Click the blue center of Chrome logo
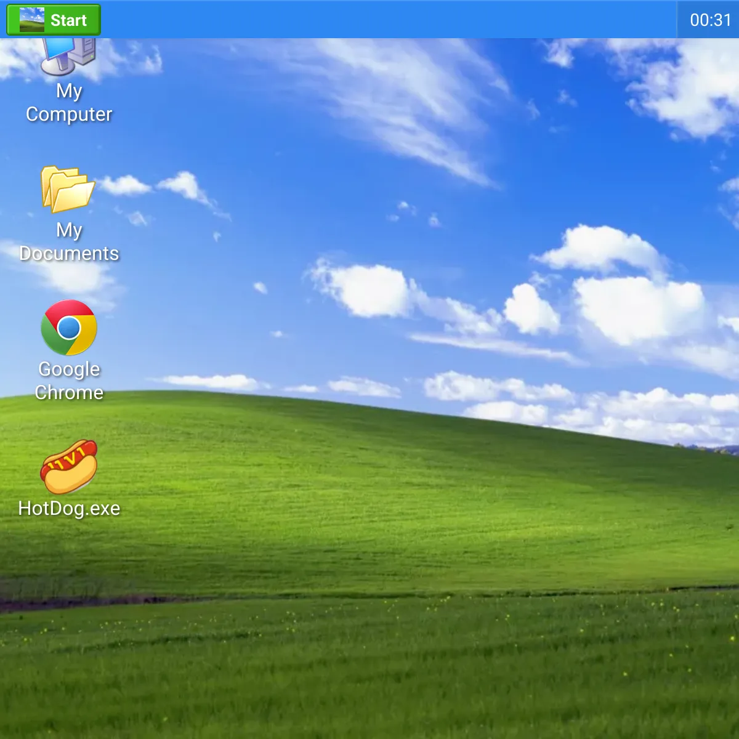This screenshot has width=739, height=739. pos(69,328)
